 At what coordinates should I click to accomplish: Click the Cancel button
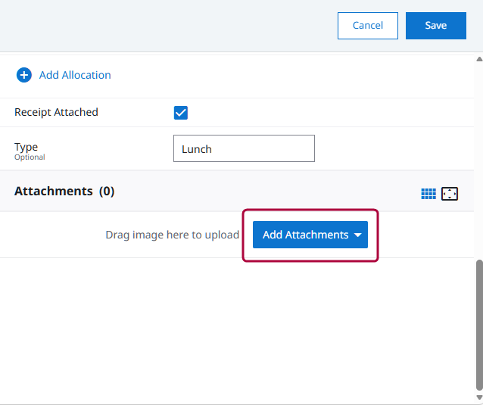click(x=367, y=26)
